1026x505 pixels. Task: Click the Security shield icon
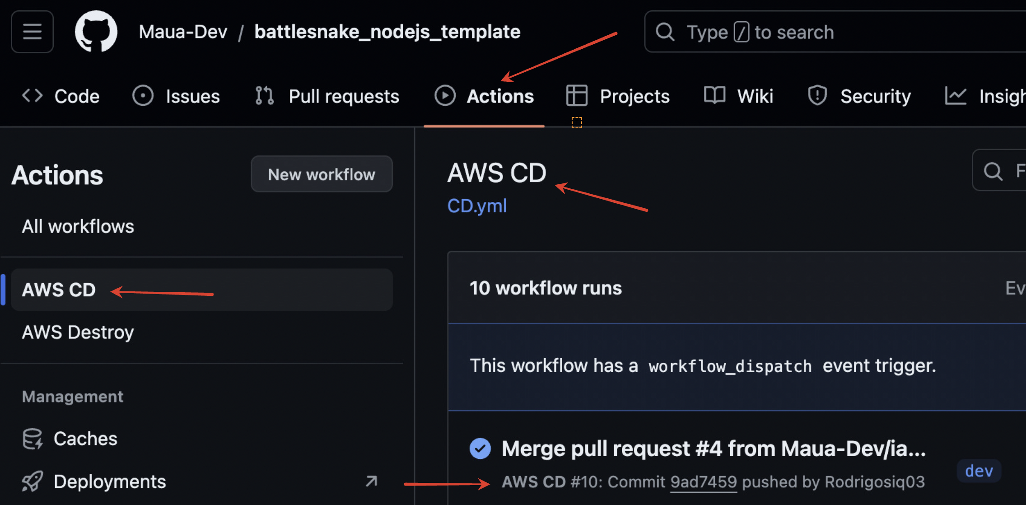(817, 96)
